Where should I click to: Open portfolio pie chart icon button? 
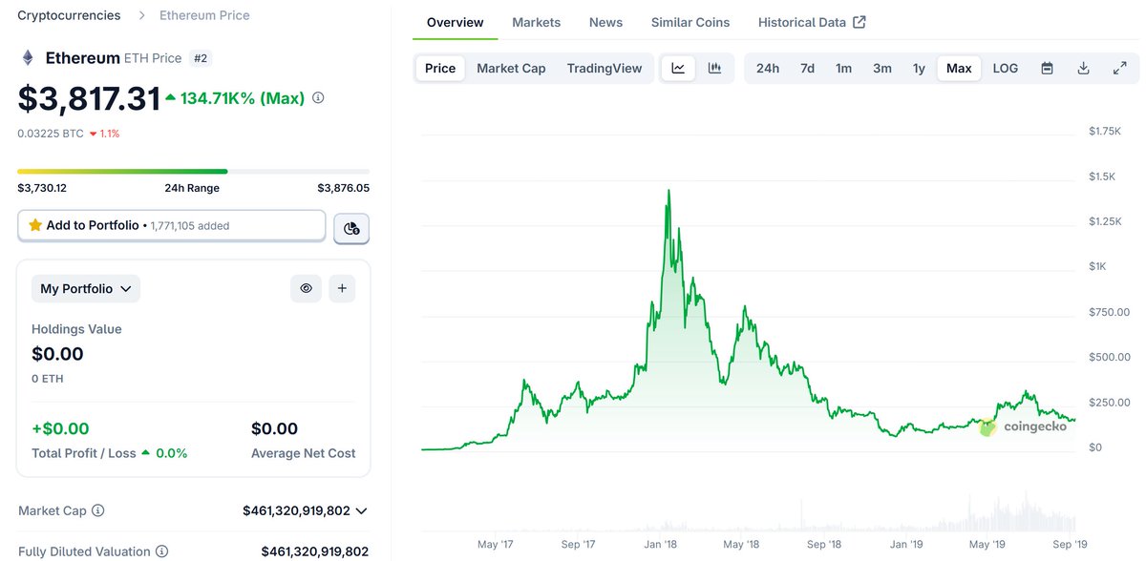point(351,228)
